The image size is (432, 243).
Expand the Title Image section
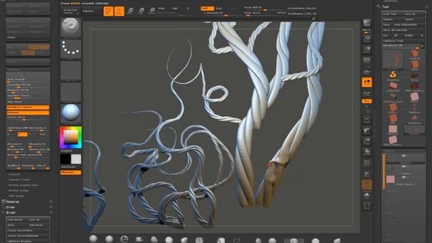click(x=16, y=196)
